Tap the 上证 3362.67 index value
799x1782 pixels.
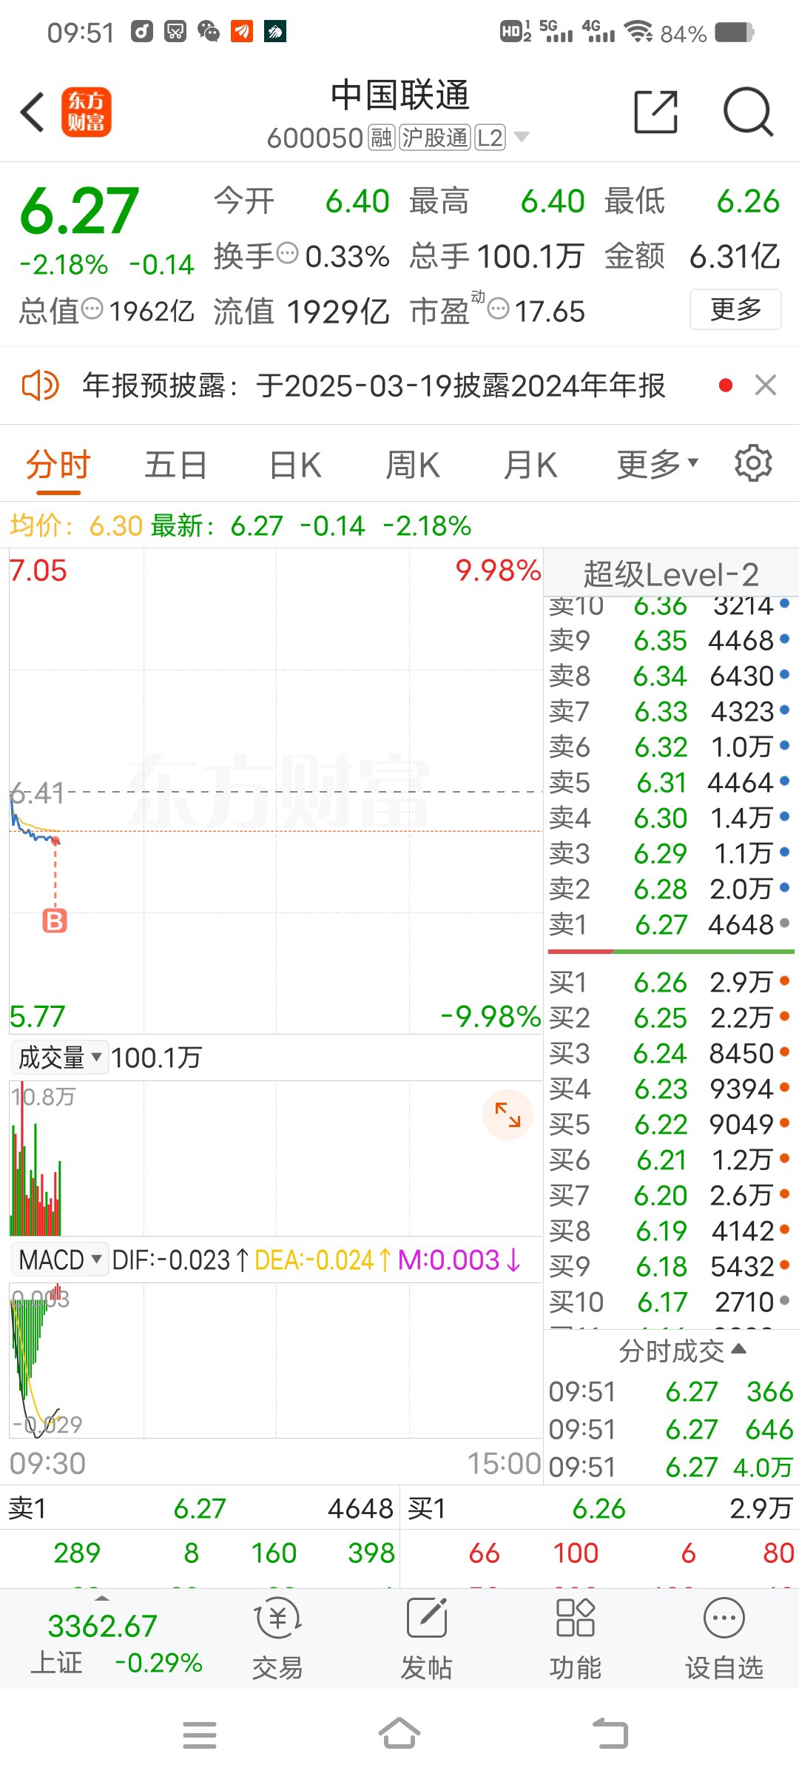(x=102, y=1626)
